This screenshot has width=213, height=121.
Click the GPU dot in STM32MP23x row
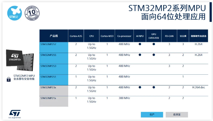point(154,87)
